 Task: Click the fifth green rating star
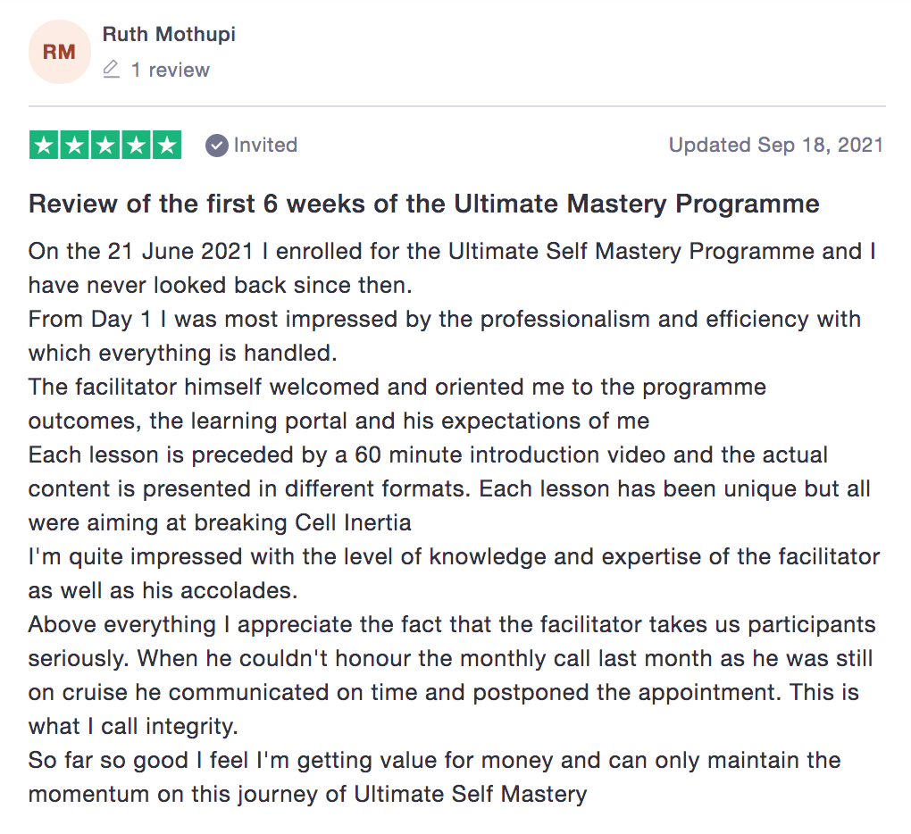point(166,145)
